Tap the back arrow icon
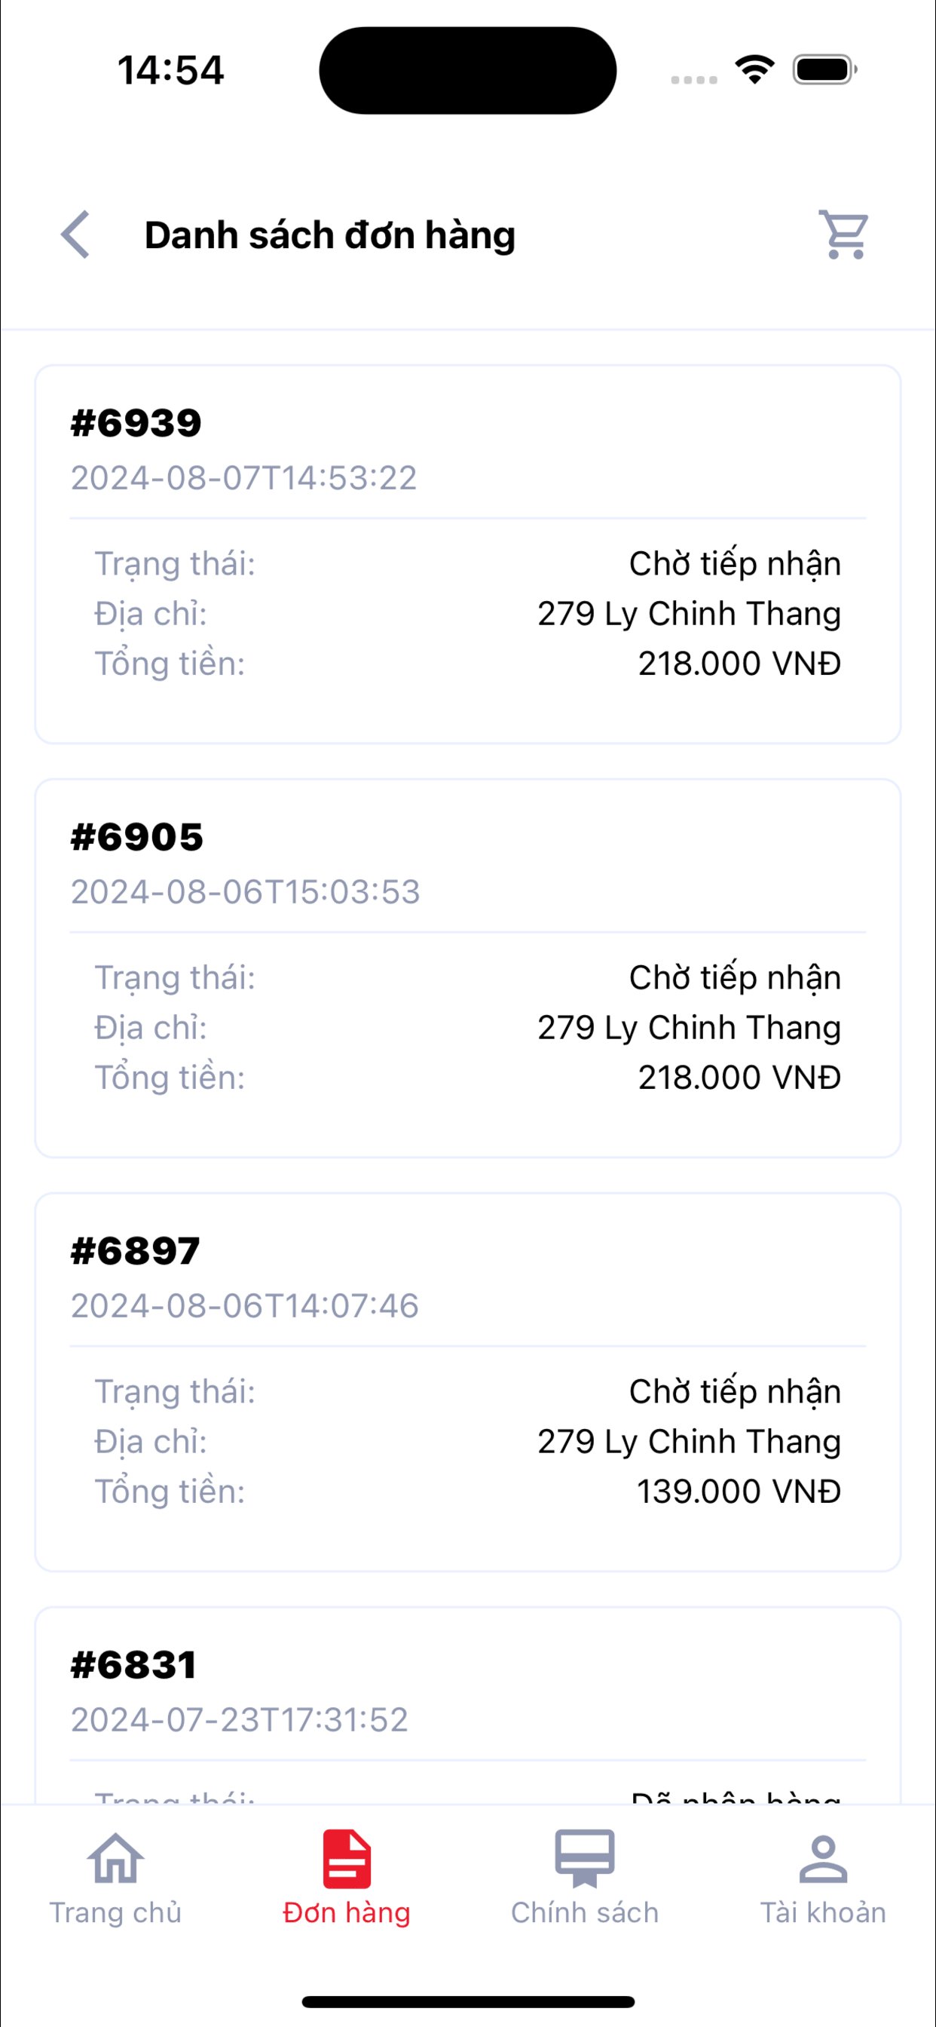Viewport: 936px width, 2027px height. 75,235
